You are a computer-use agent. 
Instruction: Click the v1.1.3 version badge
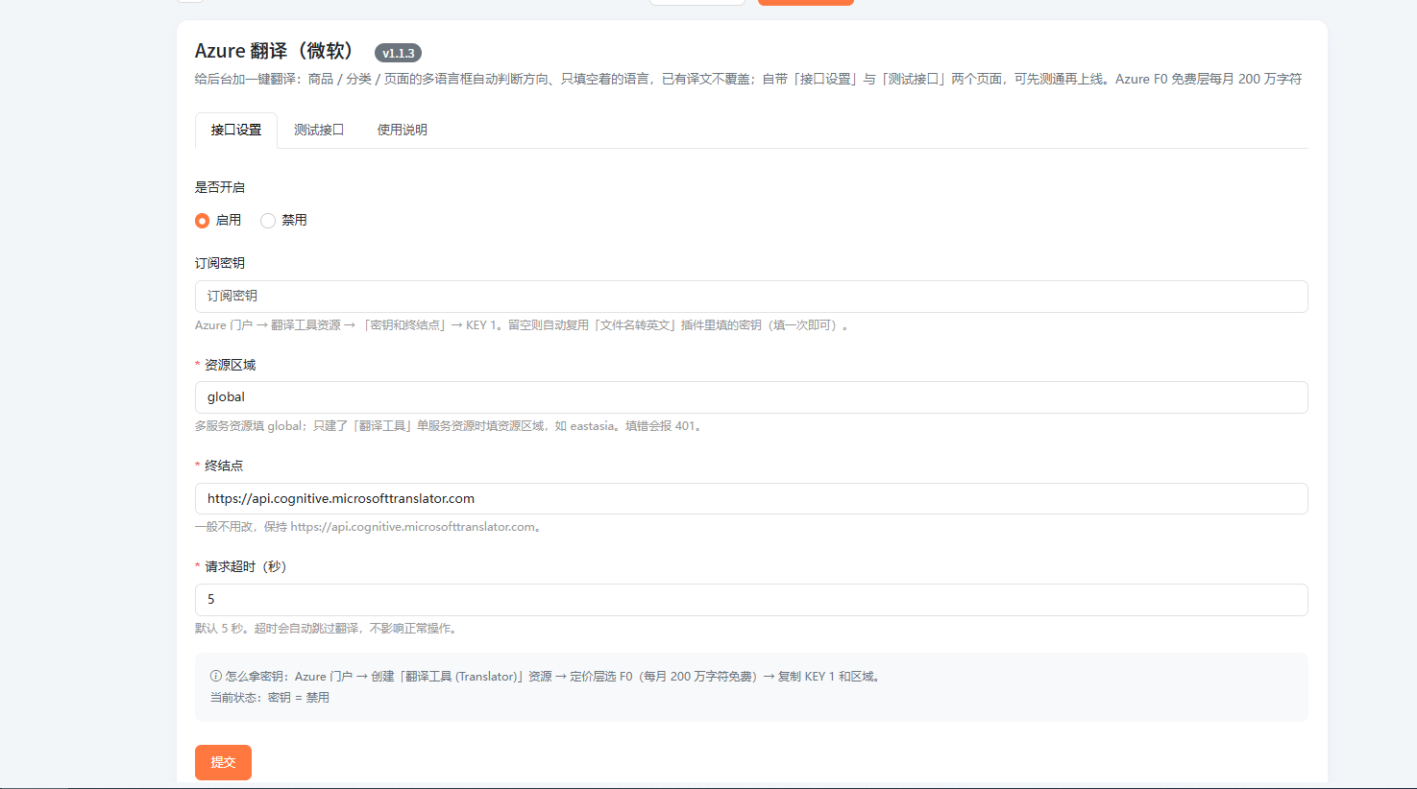click(x=398, y=54)
